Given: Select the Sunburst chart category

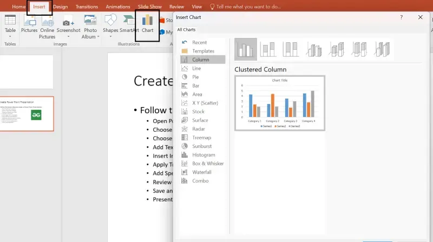Looking at the screenshot, I should 202,146.
